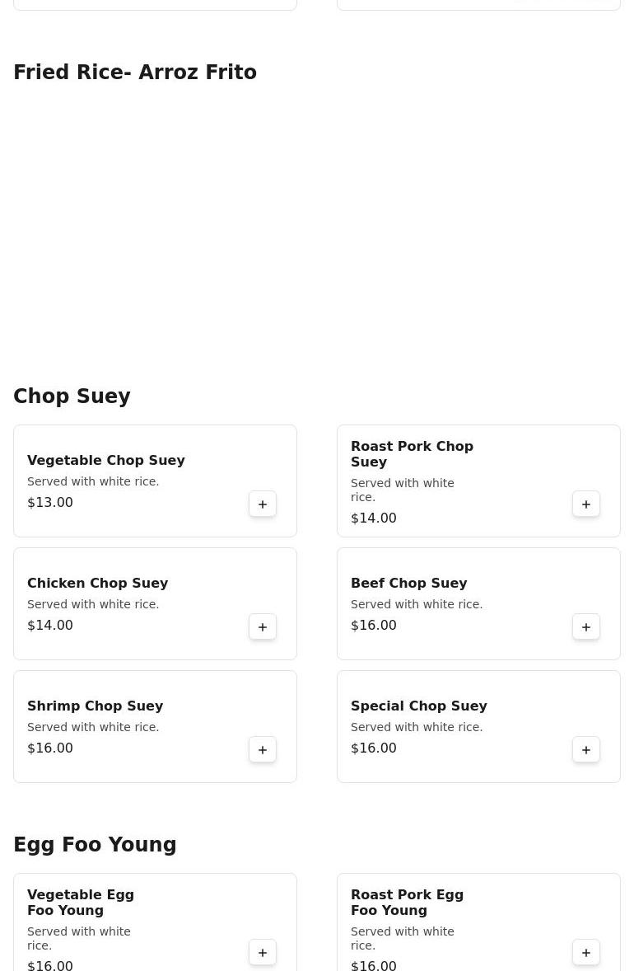
Task: Add Vegetable Chop Suey with plus icon
Action: pos(263,504)
